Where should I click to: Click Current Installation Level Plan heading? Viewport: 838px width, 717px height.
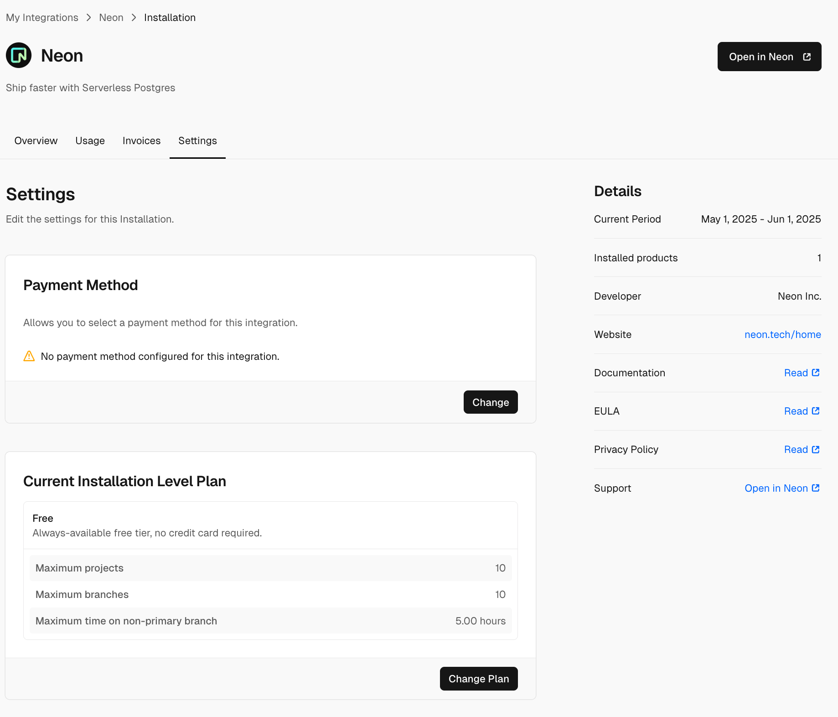(124, 481)
